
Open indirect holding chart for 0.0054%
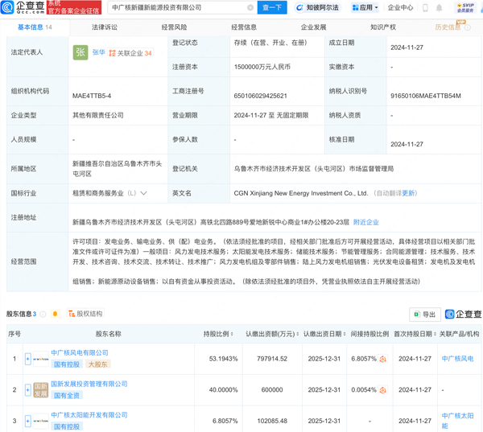coord(383,390)
